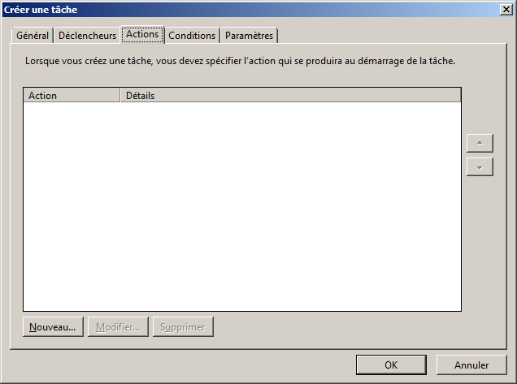Sort by the Action column header
The height and width of the screenshot is (384, 517).
[72, 95]
